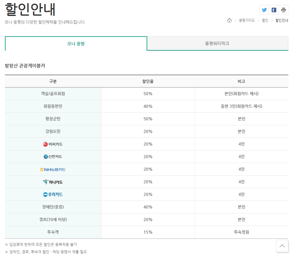The image size is (296, 257).
Task: Select the 모나 용평 tab
Action: coord(76,43)
